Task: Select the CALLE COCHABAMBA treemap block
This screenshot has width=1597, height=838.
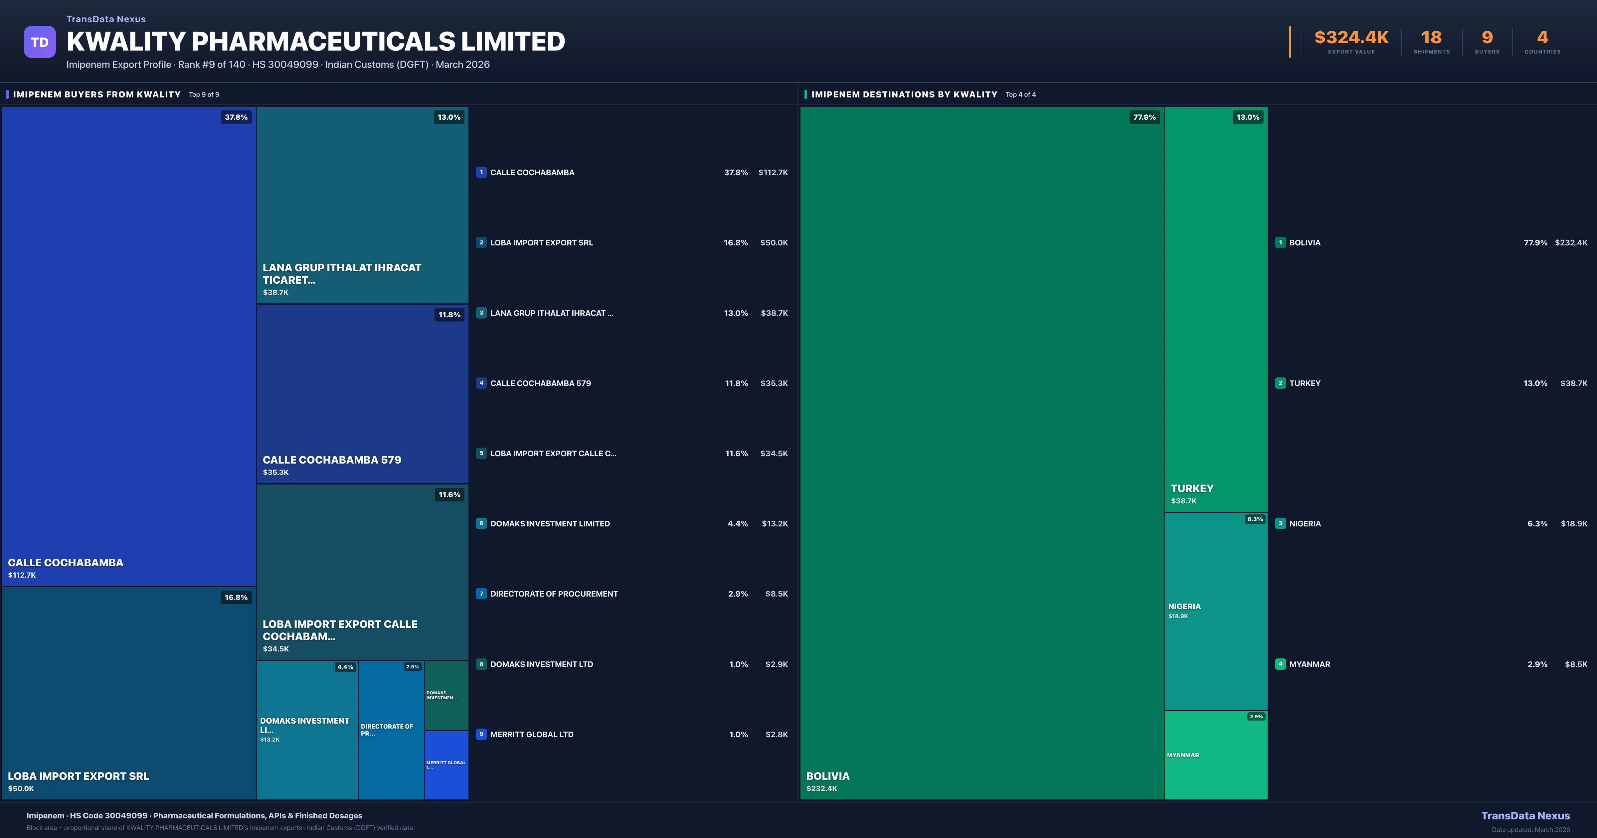Action: tap(128, 346)
